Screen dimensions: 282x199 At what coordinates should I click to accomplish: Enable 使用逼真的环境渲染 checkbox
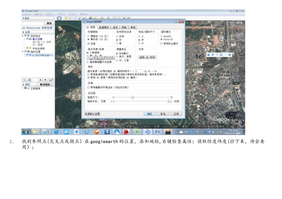point(88,87)
